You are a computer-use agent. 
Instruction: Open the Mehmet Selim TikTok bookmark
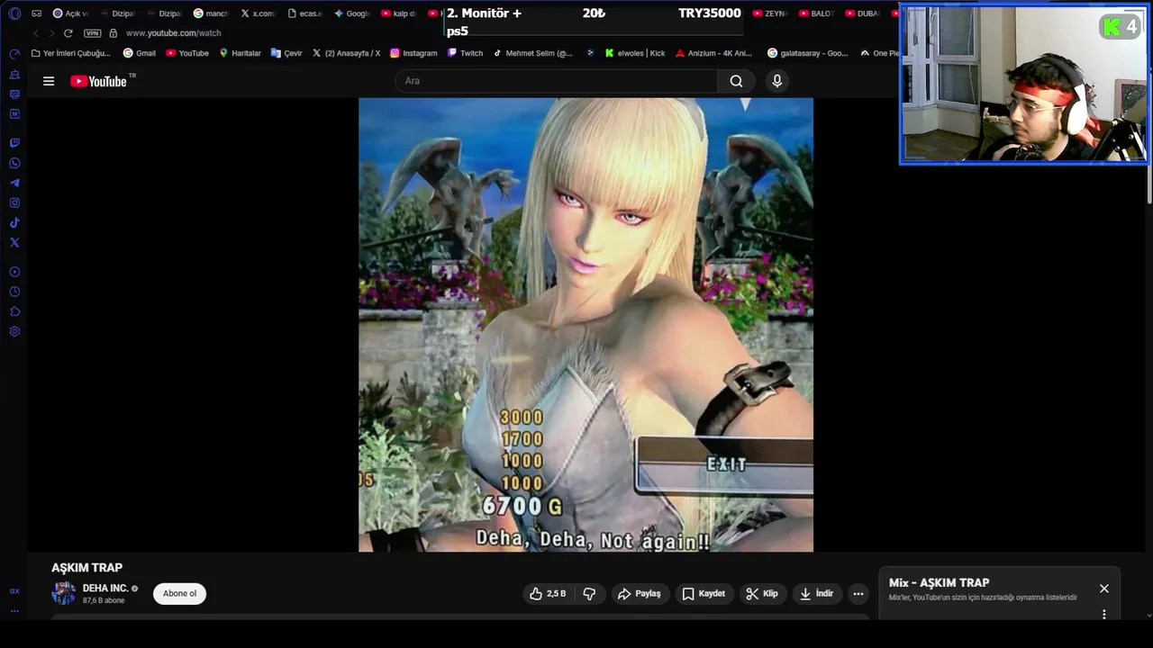point(532,53)
